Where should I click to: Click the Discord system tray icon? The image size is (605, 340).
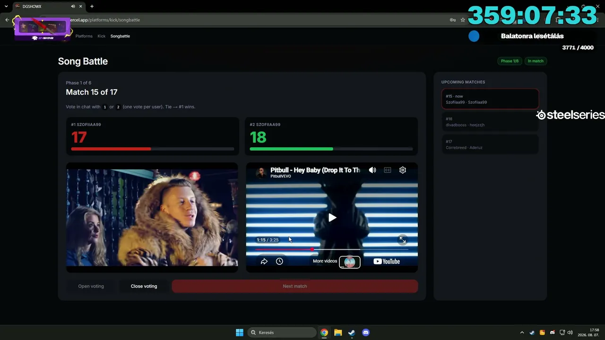pyautogui.click(x=553, y=332)
